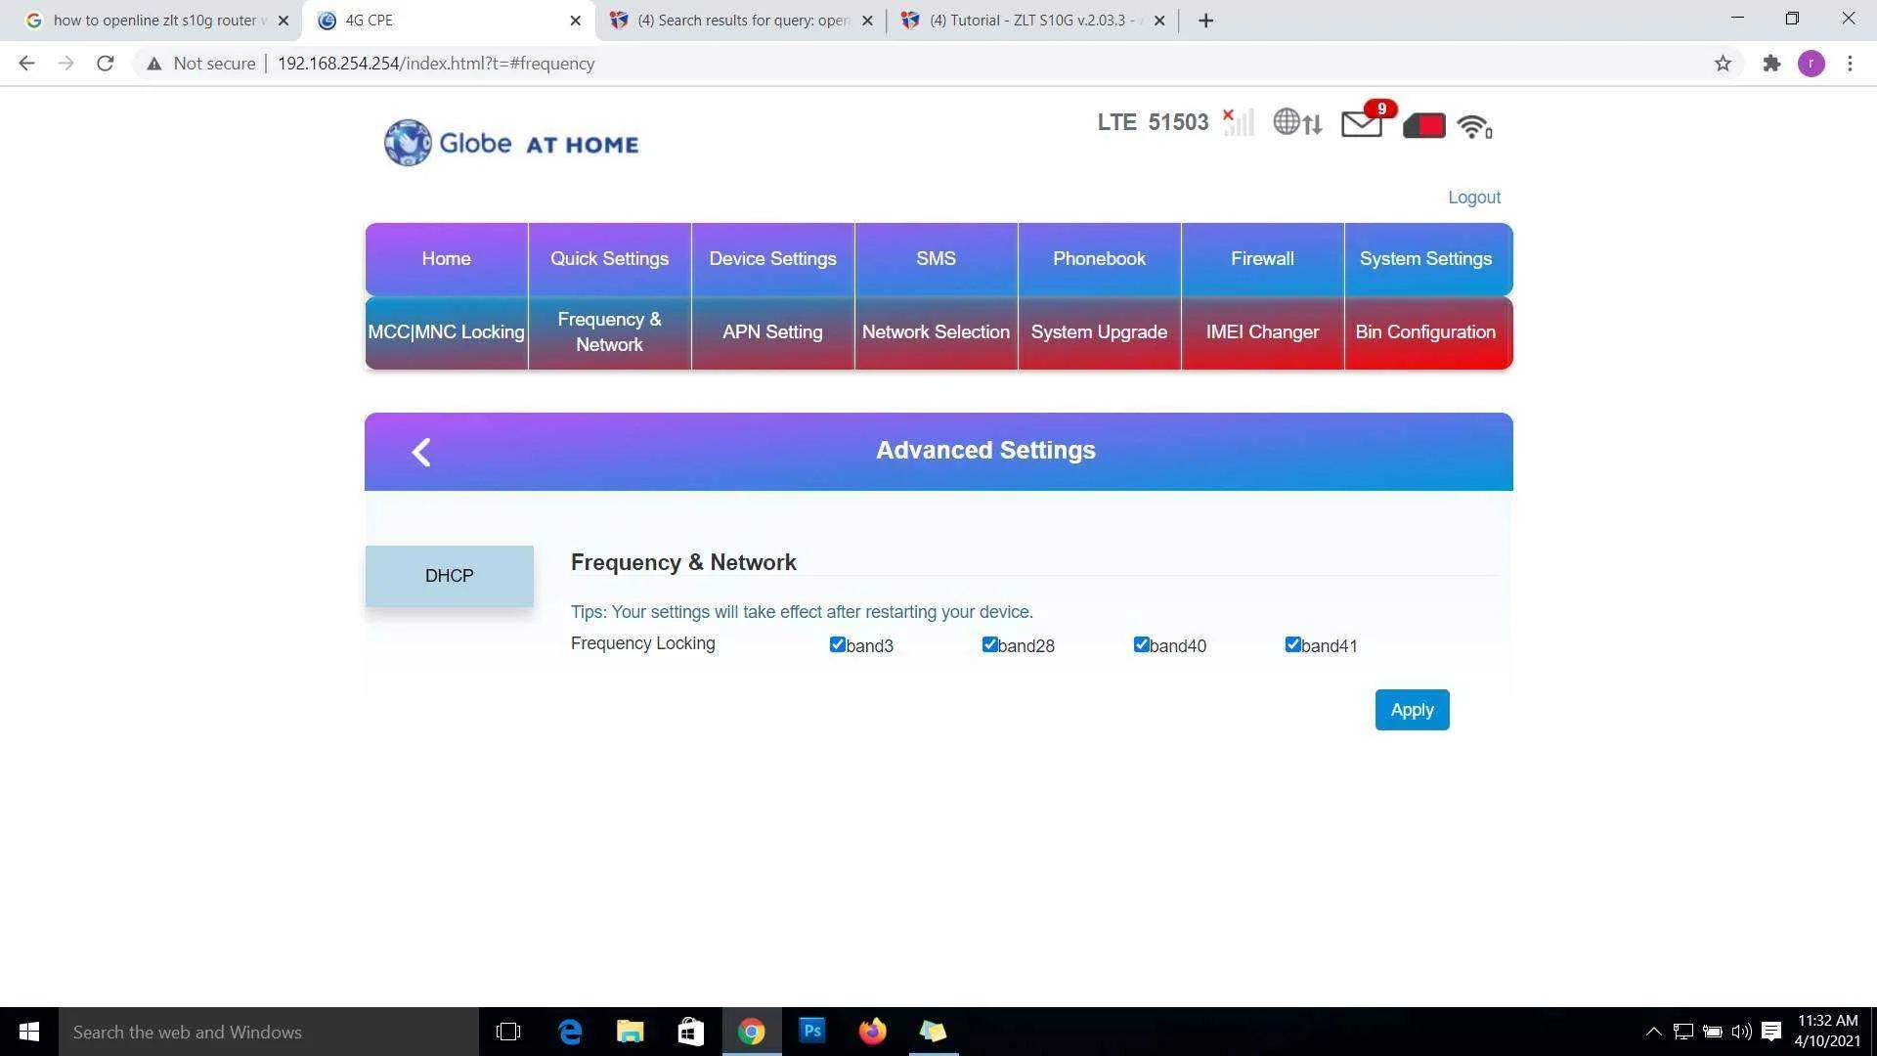1877x1056 pixels.
Task: Open Quick Settings menu
Action: (609, 259)
